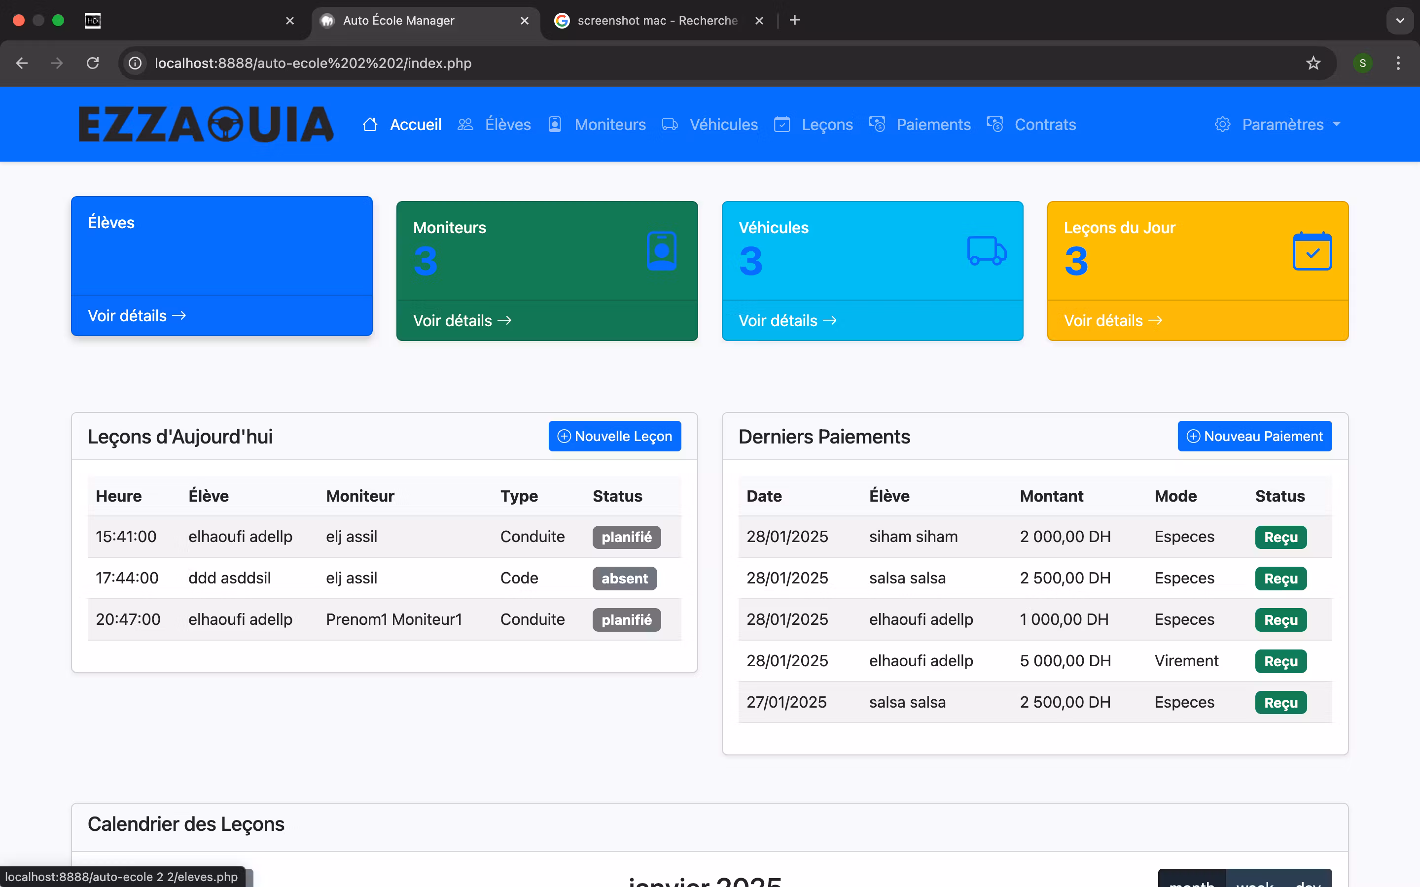Click the siham siham student name
Viewport: 1420px width, 887px height.
pos(913,536)
